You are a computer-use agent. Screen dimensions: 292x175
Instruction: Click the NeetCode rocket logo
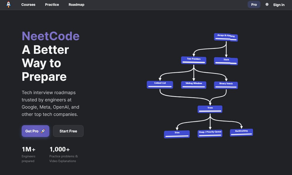[8, 4]
